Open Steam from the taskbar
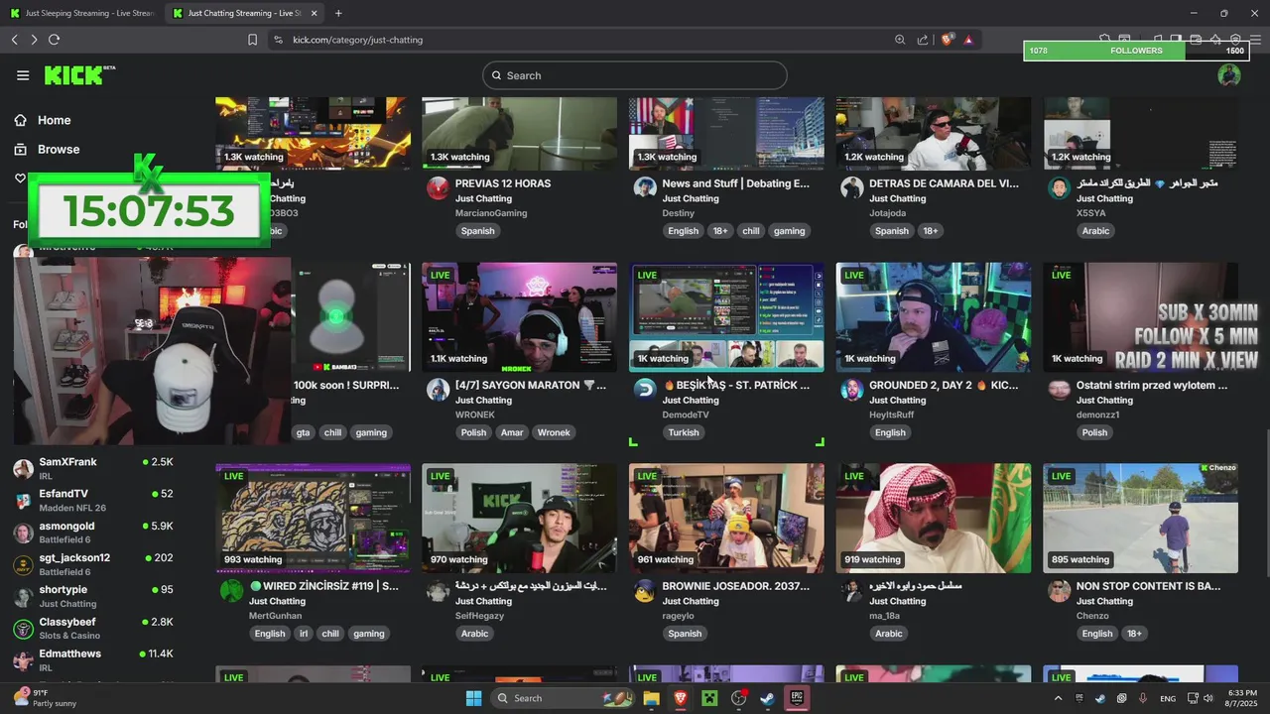 click(x=767, y=698)
